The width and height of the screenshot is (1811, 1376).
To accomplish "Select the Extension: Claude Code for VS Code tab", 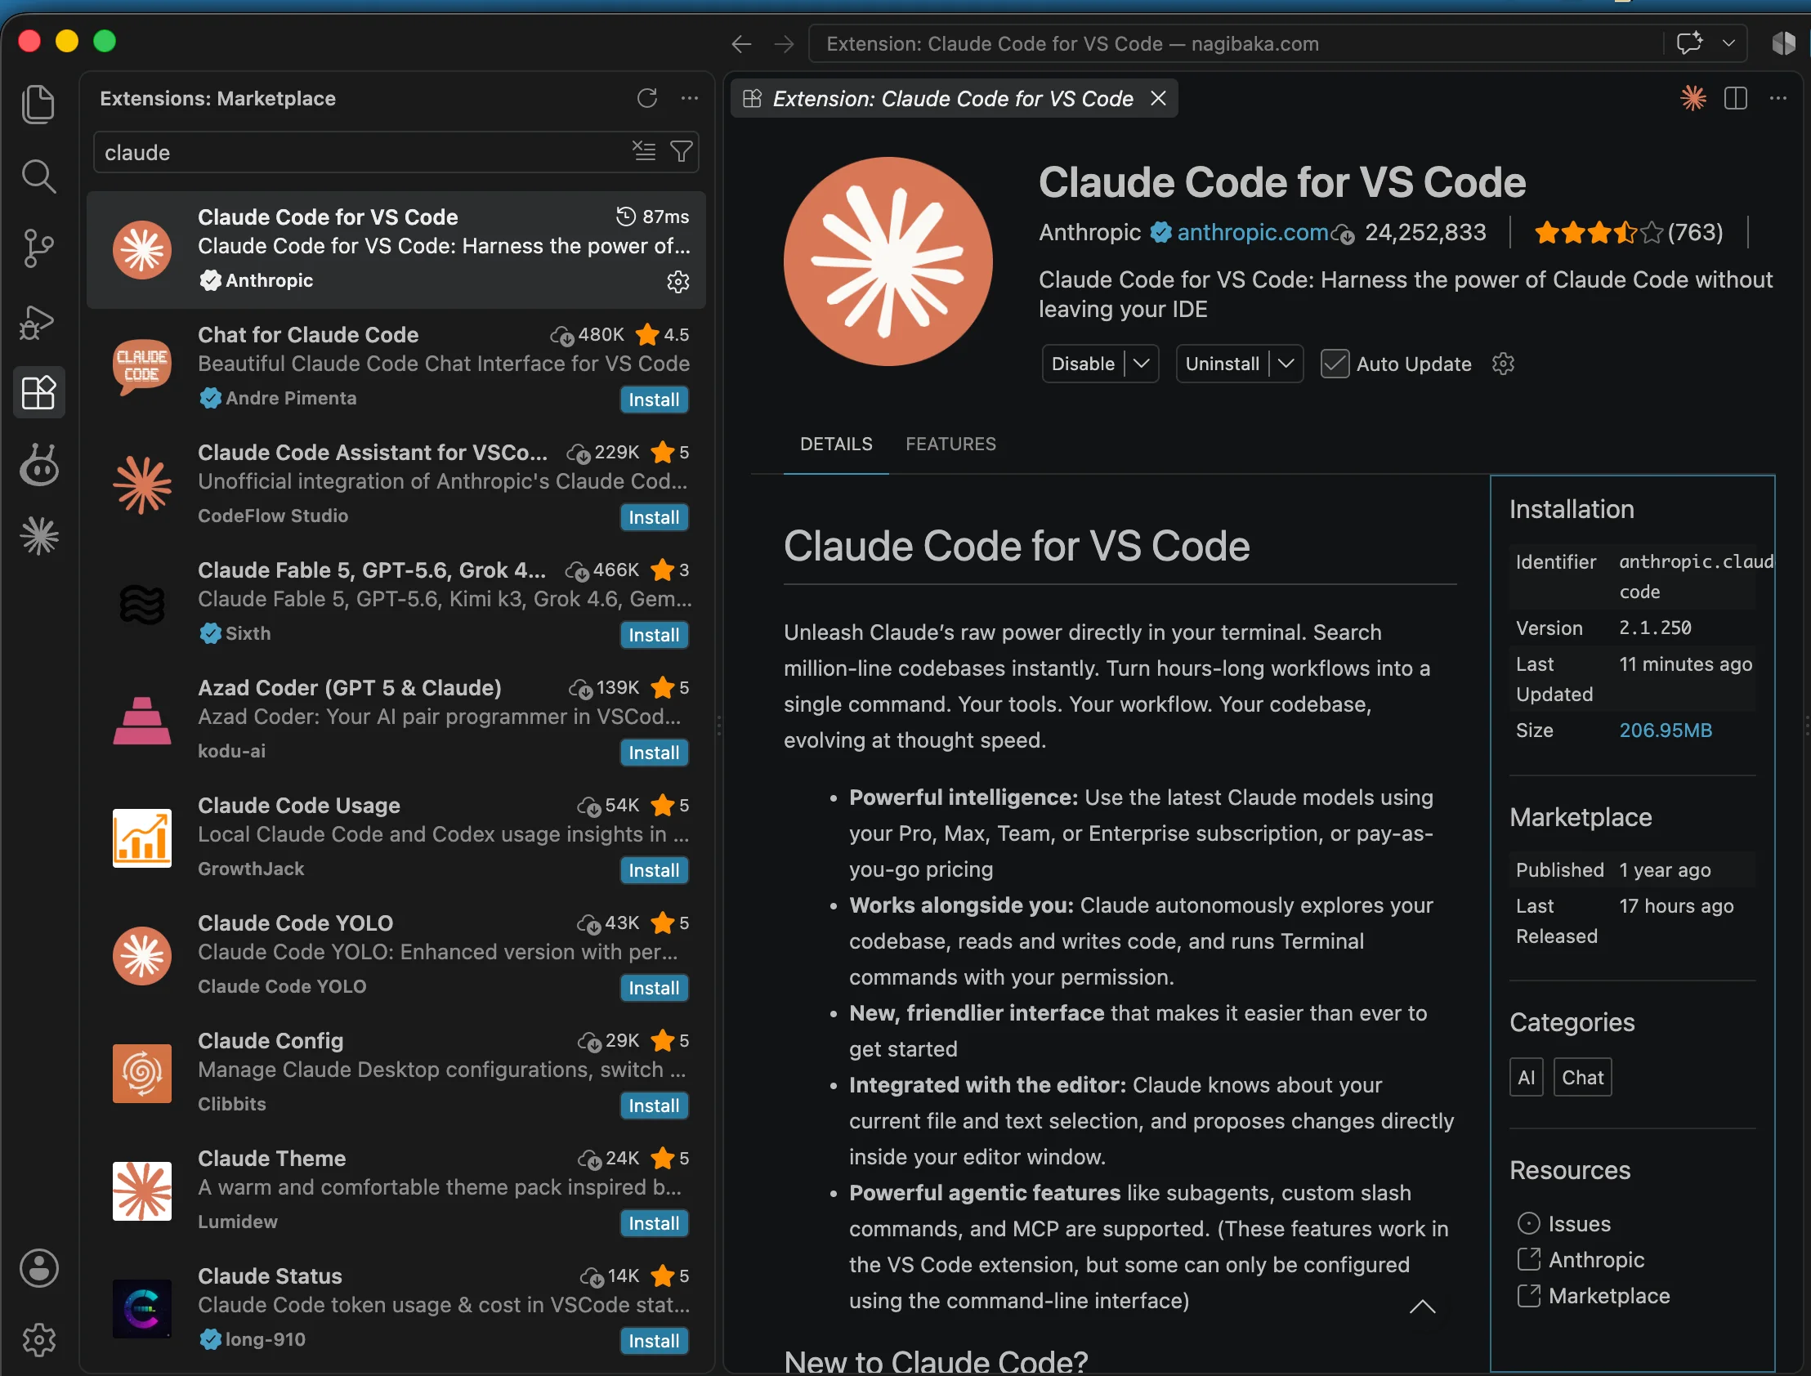I will (x=954, y=98).
